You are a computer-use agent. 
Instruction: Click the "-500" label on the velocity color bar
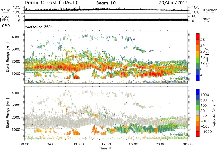pyautogui.click(x=205, y=126)
